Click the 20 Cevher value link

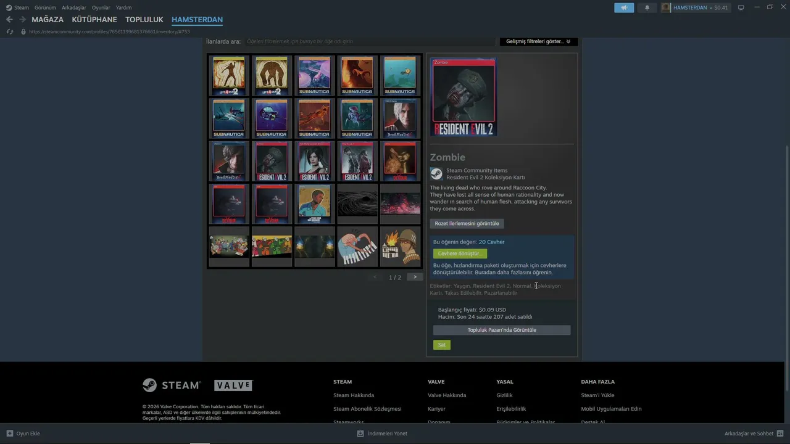point(491,242)
